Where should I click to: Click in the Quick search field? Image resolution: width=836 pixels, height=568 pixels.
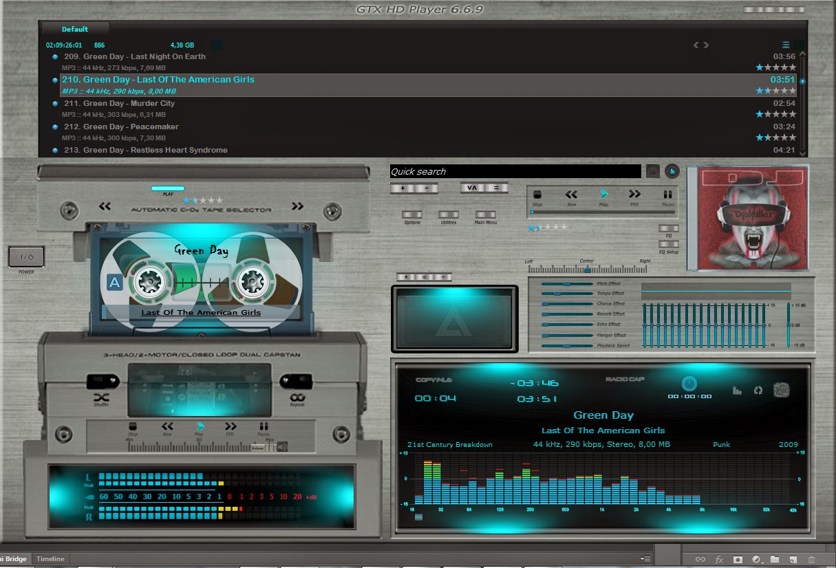pos(515,171)
